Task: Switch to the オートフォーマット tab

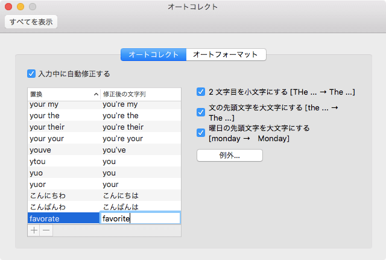Action: [226, 54]
